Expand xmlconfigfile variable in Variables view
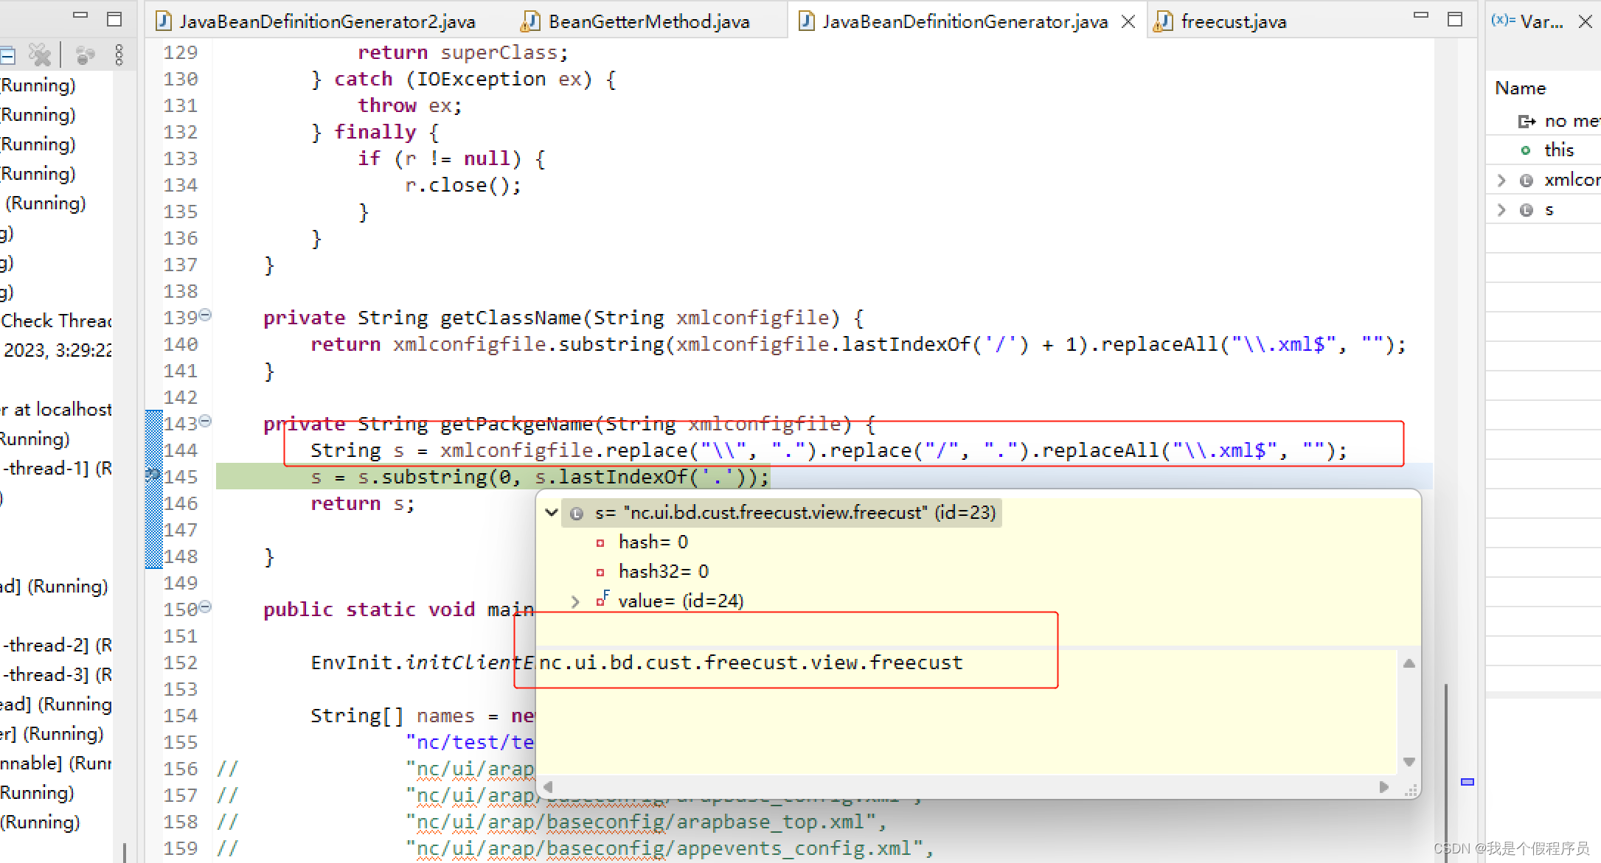1601x863 pixels. point(1501,181)
